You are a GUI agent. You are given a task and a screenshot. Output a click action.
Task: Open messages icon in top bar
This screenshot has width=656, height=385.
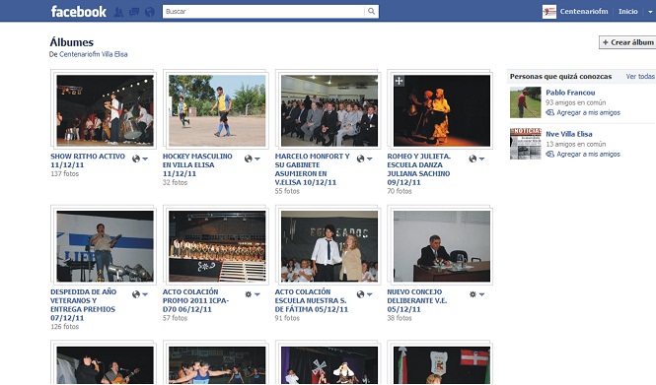(x=134, y=12)
